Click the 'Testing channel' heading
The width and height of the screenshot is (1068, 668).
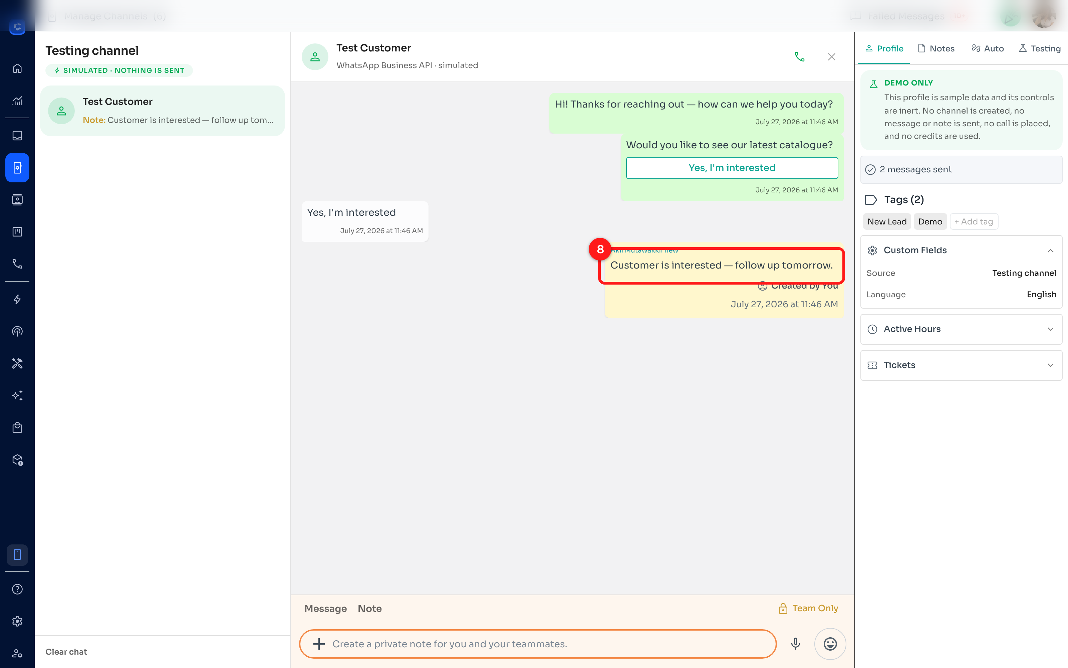click(x=92, y=50)
